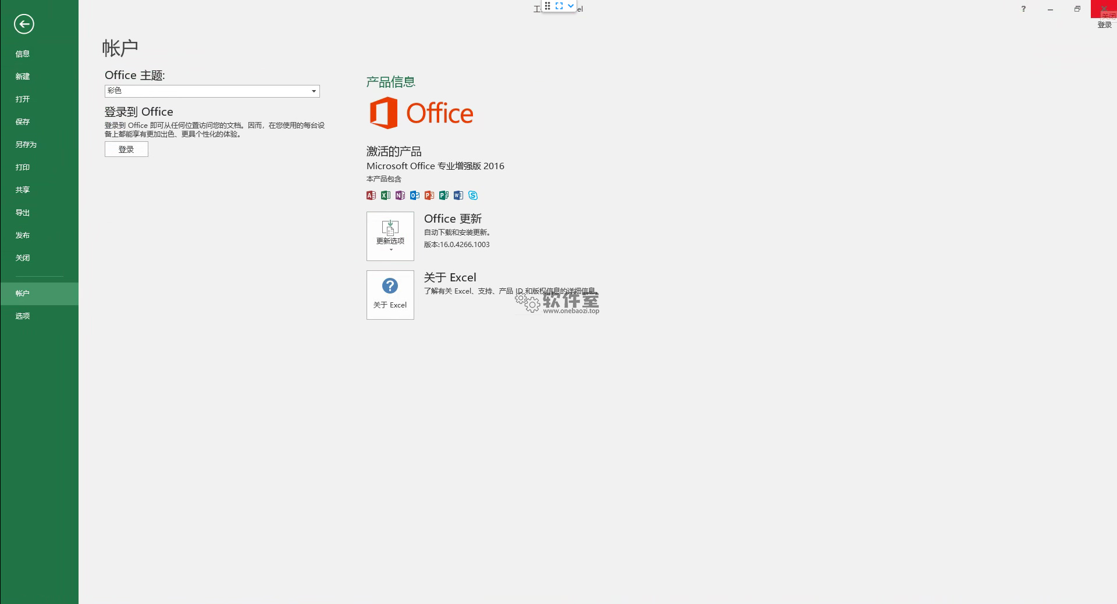Select the 保存 menu item

pos(39,121)
